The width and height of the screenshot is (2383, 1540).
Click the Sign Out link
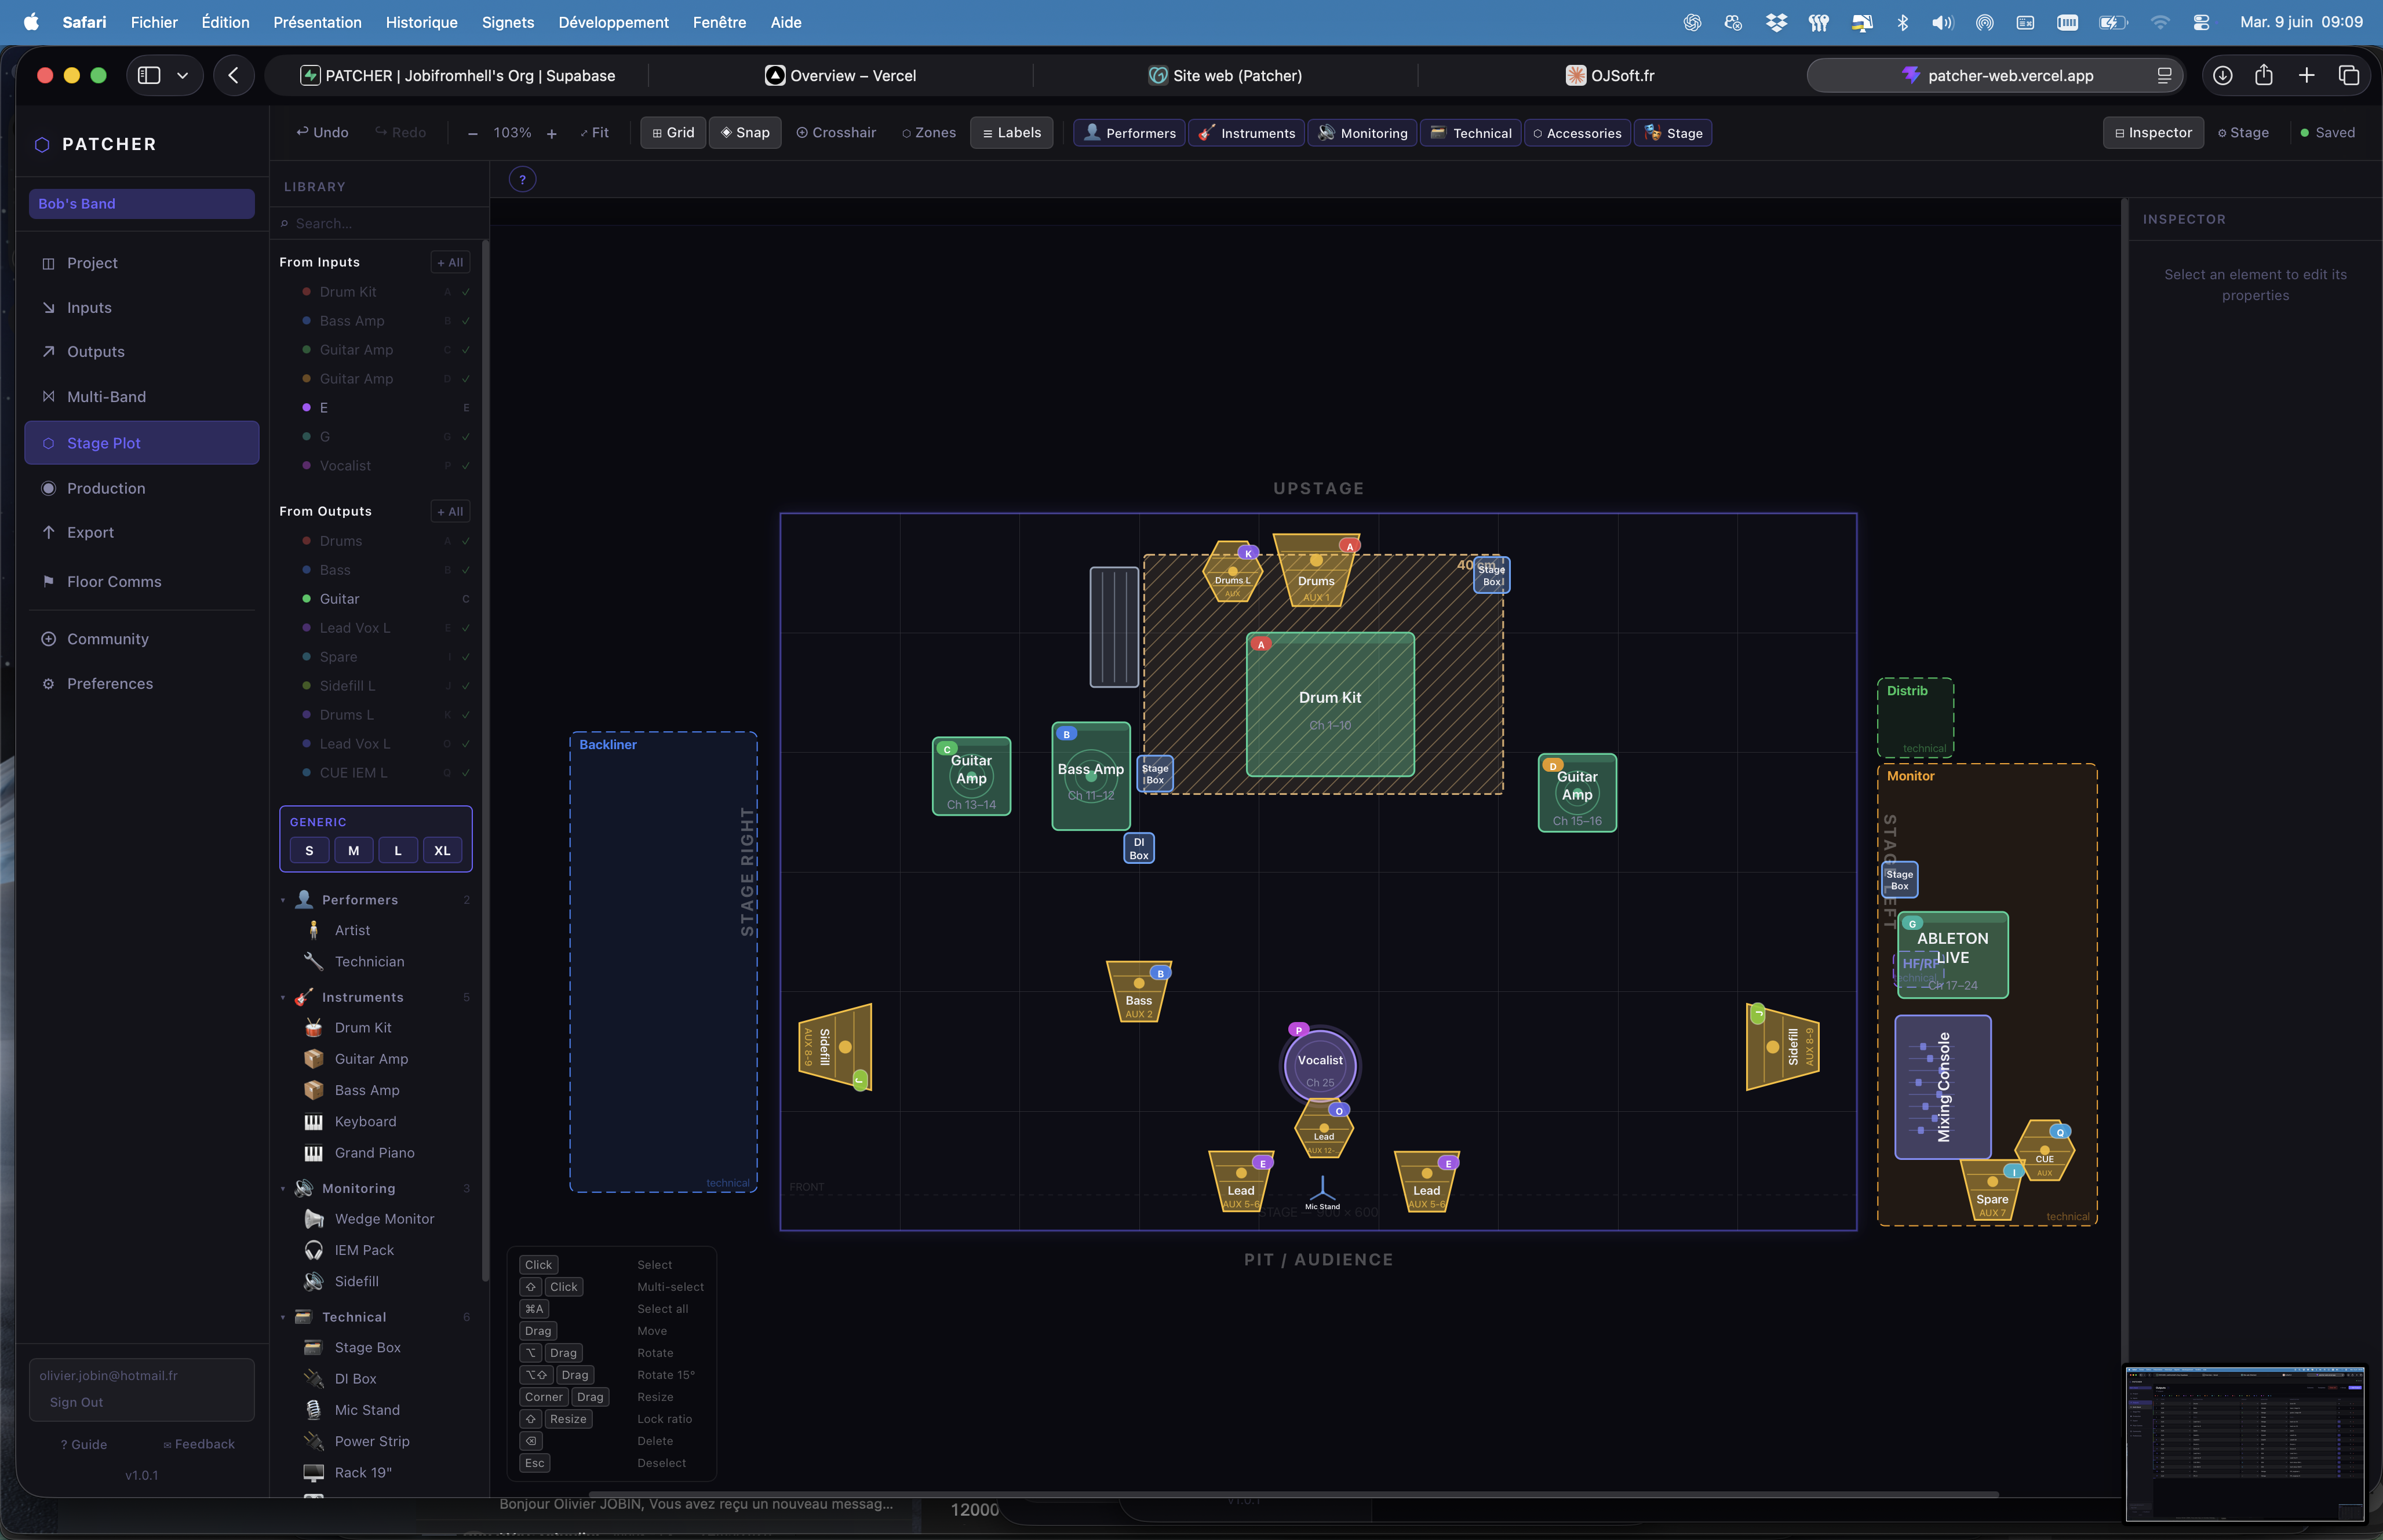coord(77,1402)
